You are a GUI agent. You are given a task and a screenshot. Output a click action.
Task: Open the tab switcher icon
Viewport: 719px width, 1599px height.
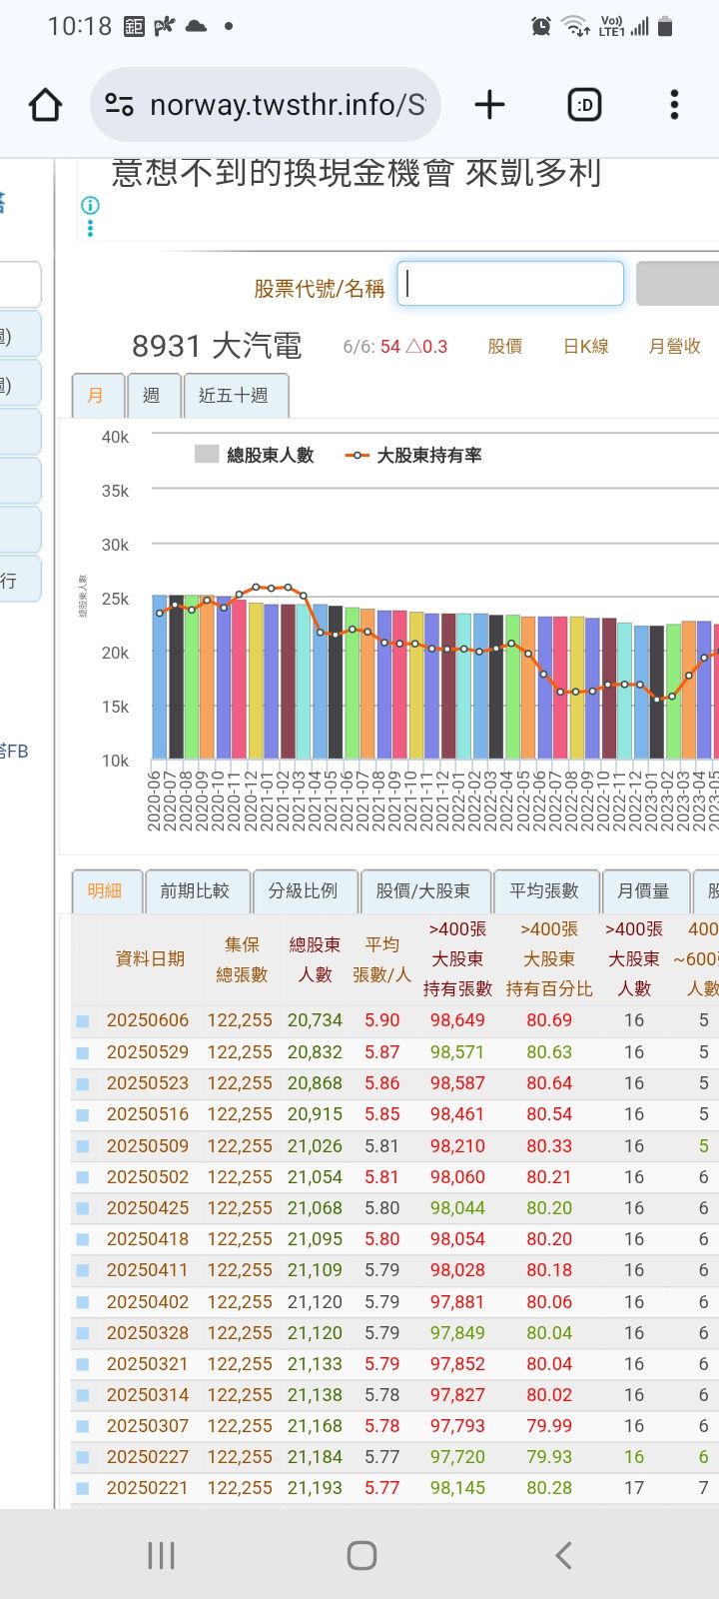click(584, 105)
